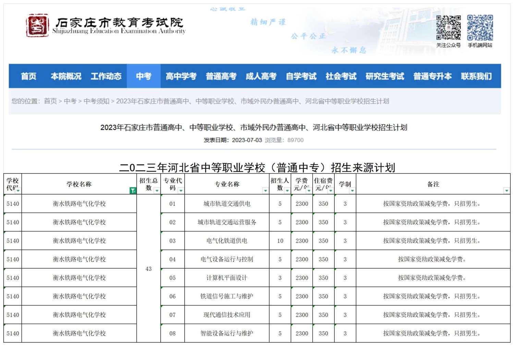Click the merged cell showing 43
Screen dimensions: 514x346
[148, 269]
